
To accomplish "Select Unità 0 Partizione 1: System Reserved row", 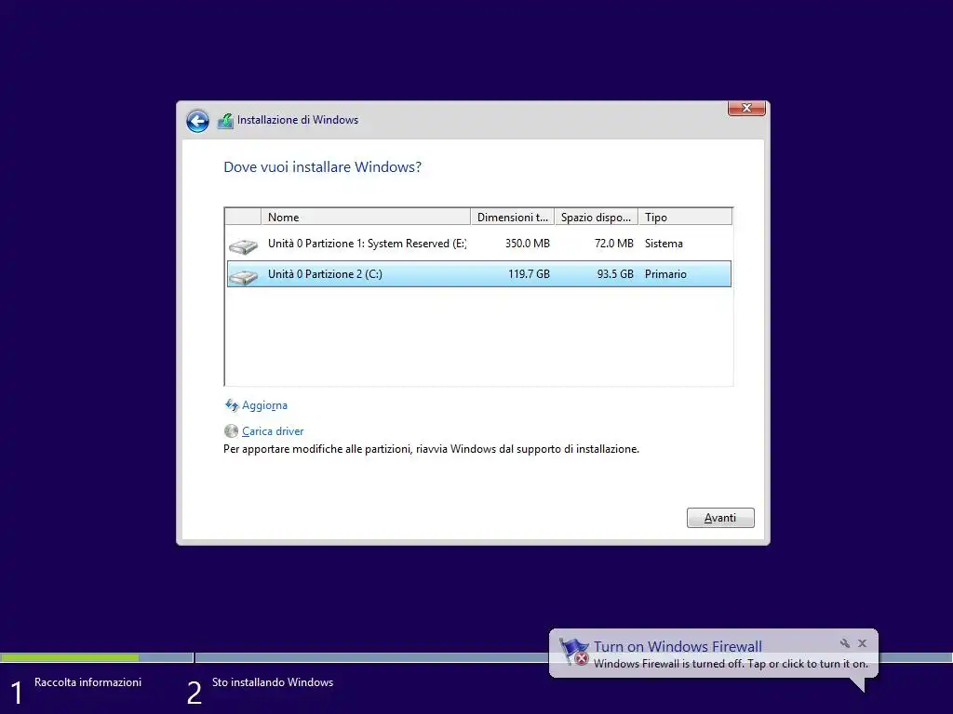I will [479, 244].
